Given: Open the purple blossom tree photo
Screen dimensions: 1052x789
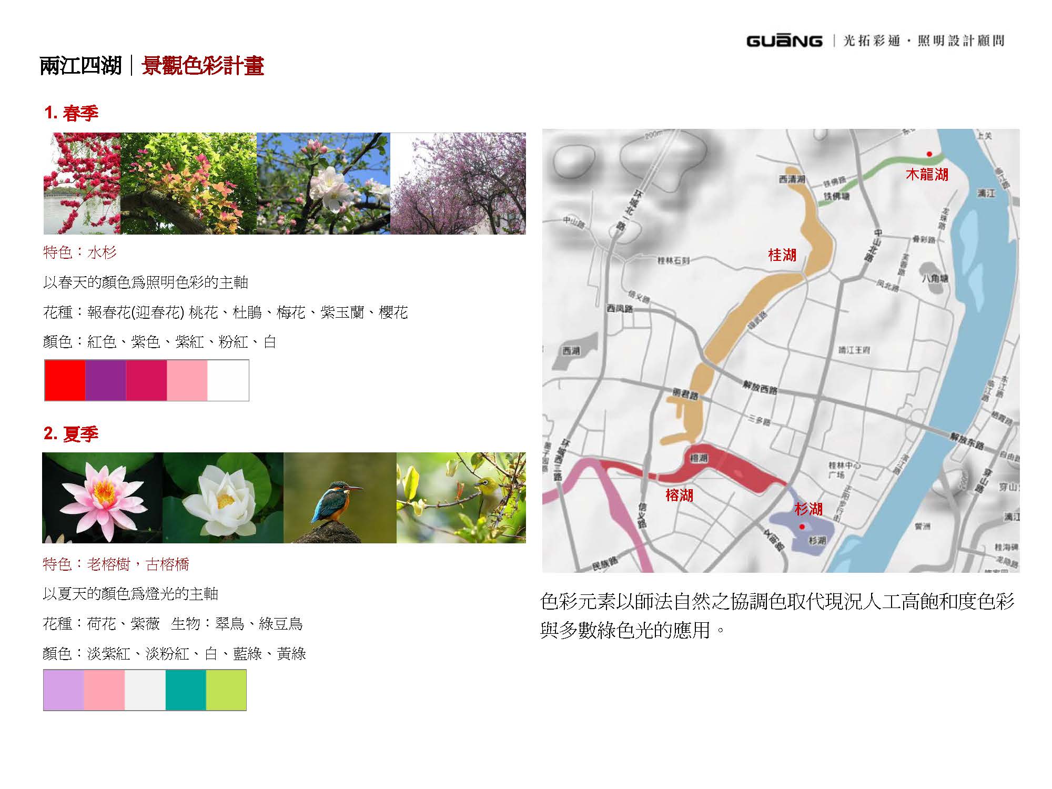Looking at the screenshot, I should pos(458,183).
